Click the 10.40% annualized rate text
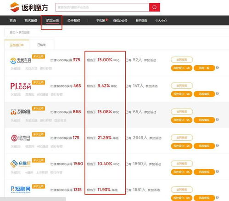229x201 pixels. click(105, 164)
